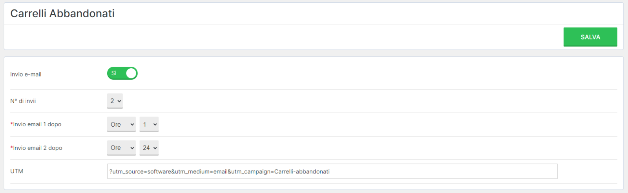
Task: Click the chevron arrow of the invii count selector
Action: click(x=119, y=101)
